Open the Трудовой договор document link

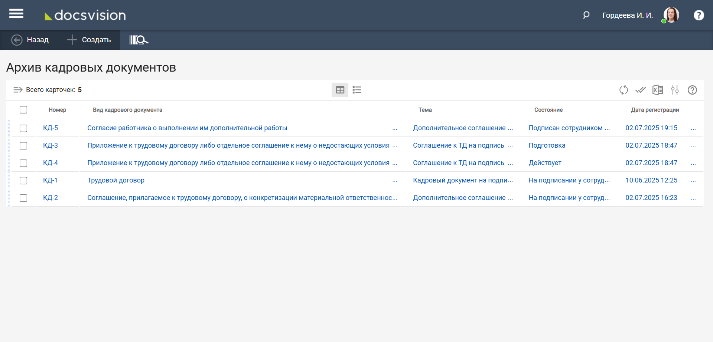pyautogui.click(x=116, y=180)
